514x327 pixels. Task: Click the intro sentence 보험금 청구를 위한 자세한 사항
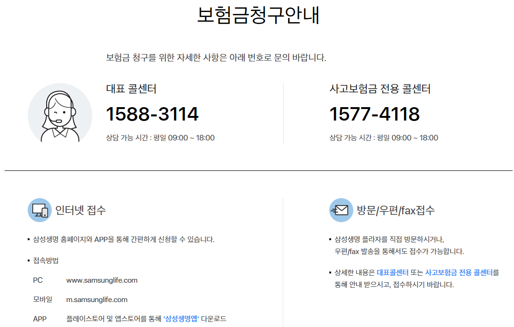216,57
